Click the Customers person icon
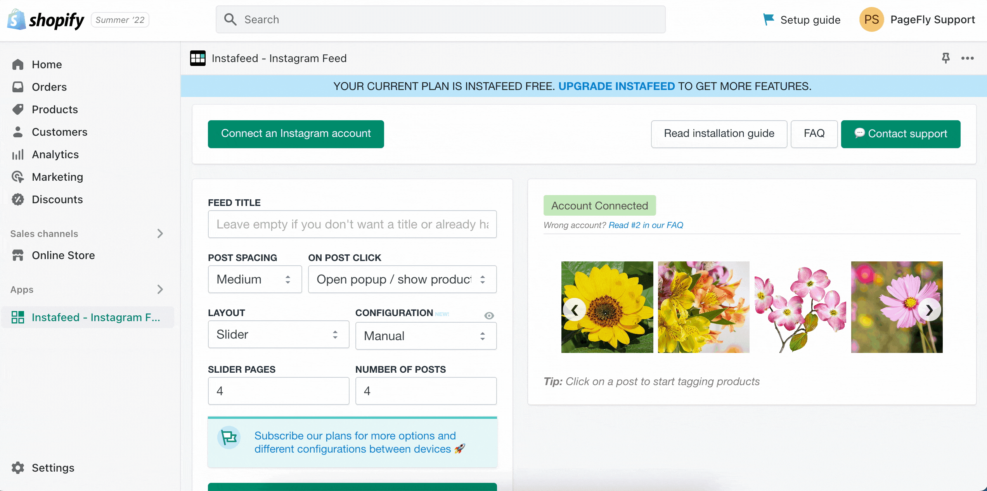Image resolution: width=987 pixels, height=491 pixels. coord(18,132)
